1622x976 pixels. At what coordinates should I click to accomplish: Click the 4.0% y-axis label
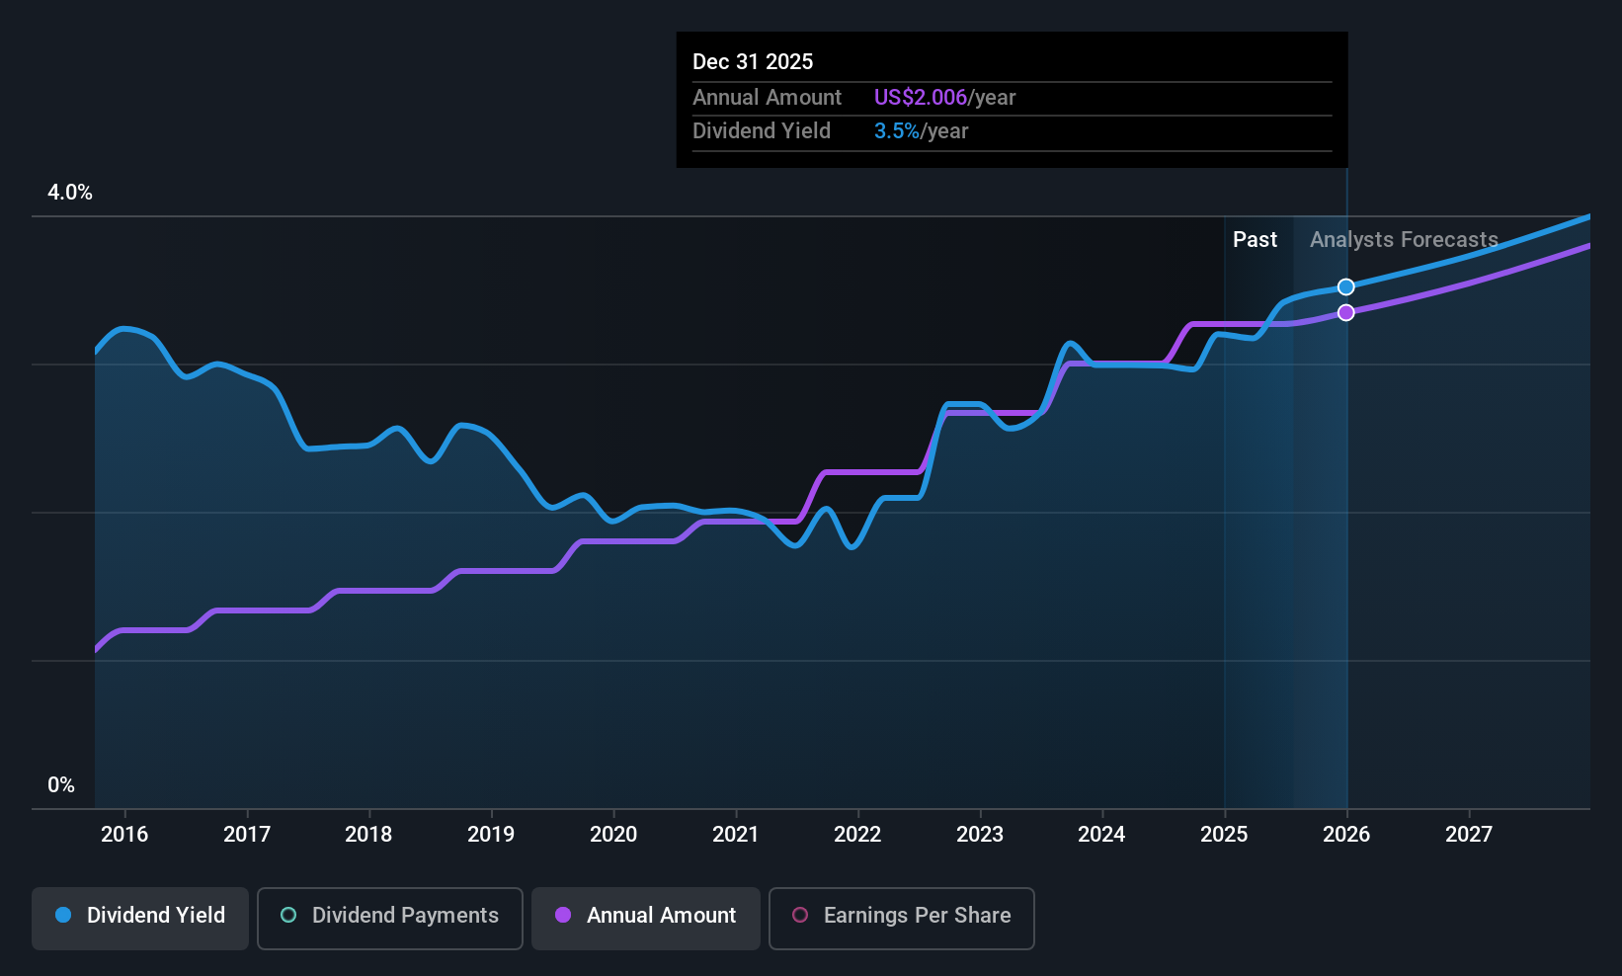[x=70, y=193]
